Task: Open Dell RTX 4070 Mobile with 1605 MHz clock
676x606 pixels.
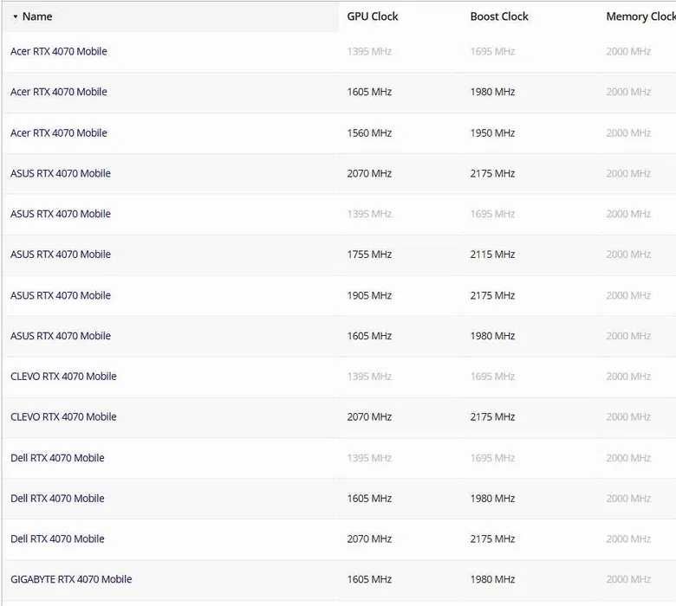Action: tap(57, 499)
